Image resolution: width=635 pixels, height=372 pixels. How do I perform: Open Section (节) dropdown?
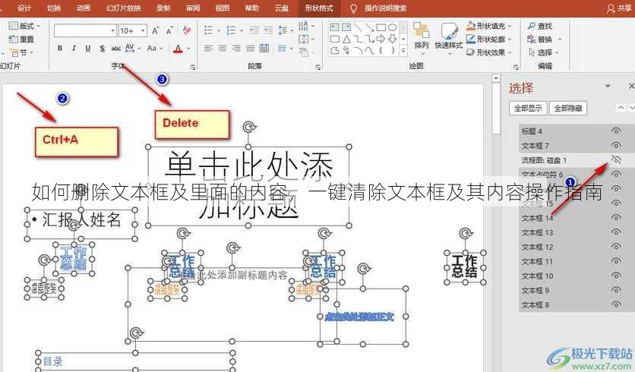[22, 52]
